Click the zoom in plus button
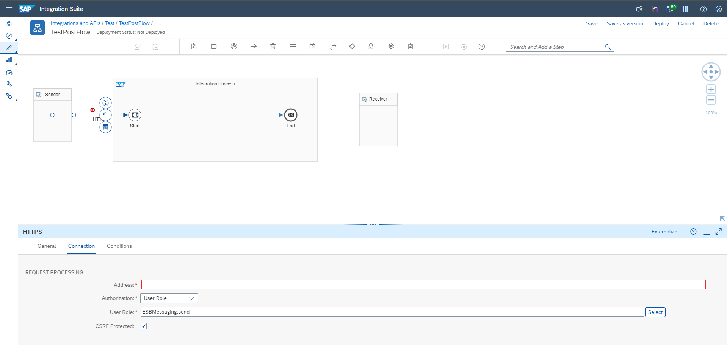727x345 pixels. pos(711,89)
